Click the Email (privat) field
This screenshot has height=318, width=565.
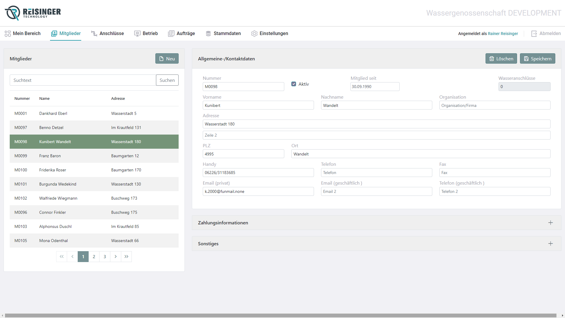258,191
